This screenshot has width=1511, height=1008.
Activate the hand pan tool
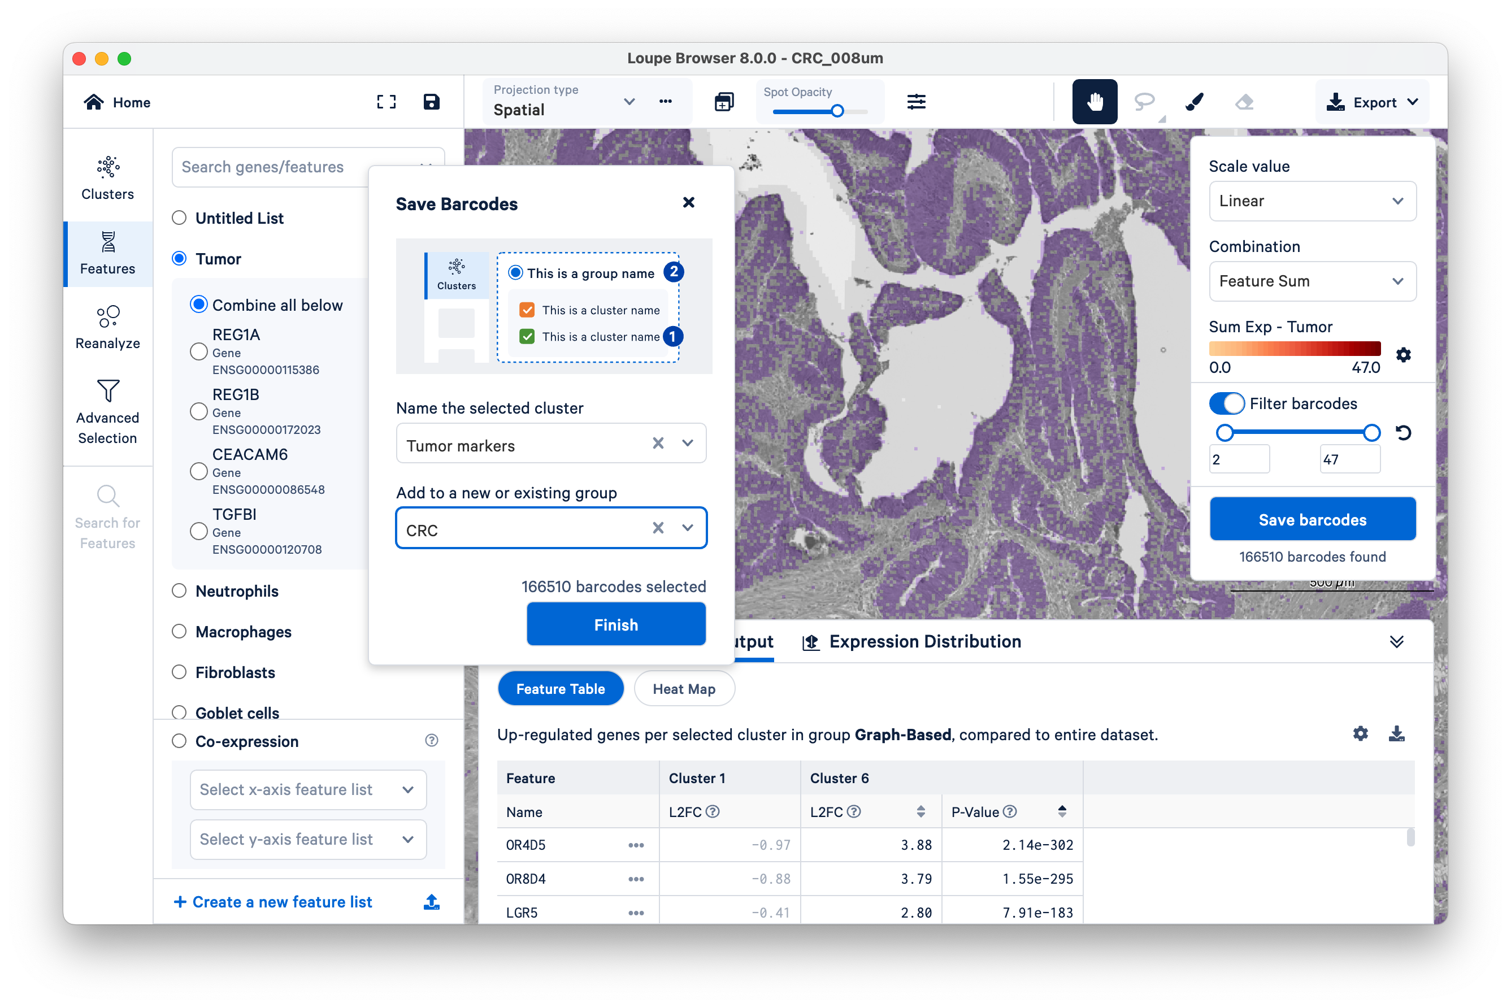1095,102
